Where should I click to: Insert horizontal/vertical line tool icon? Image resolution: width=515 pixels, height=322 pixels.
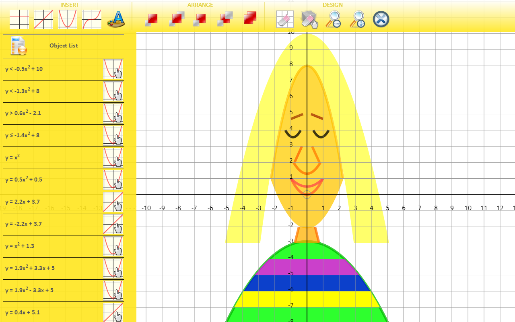coord(19,19)
